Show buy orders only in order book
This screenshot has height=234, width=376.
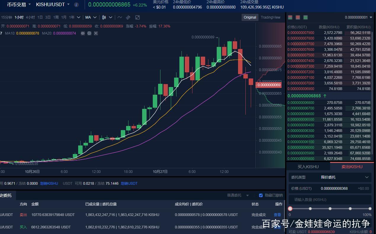coord(306,17)
